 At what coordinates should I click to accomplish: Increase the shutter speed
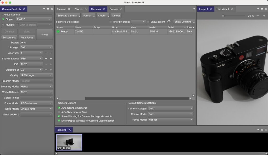point(51,59)
